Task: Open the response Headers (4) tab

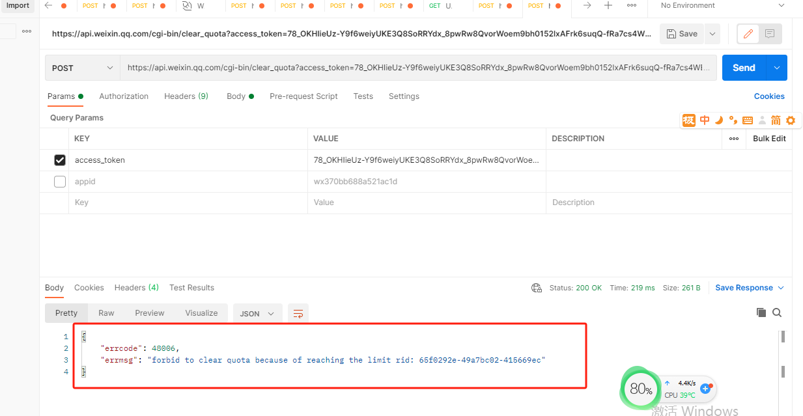Action: [x=137, y=288]
